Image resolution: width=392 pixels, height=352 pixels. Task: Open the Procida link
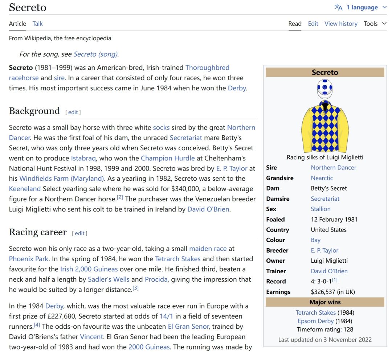[156, 279]
